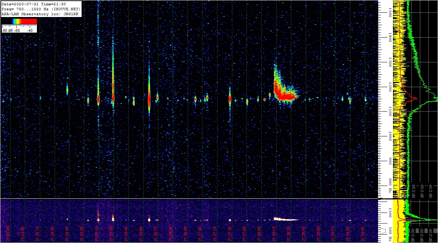This screenshot has width=438, height=243.
Task: Click the 21:29:15 time marker
Action: click(x=333, y=234)
